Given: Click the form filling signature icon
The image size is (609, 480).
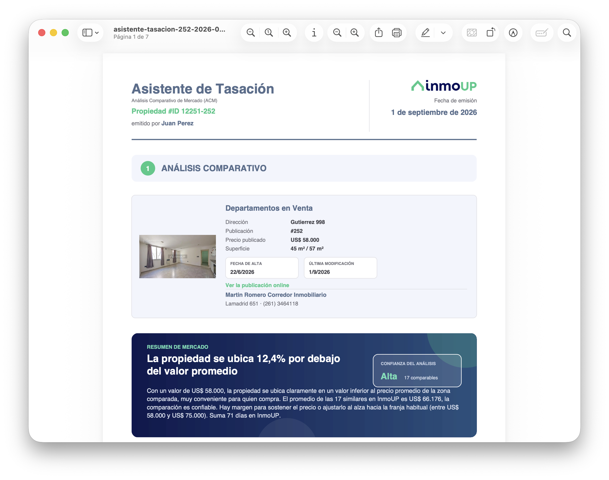Looking at the screenshot, I should point(542,33).
